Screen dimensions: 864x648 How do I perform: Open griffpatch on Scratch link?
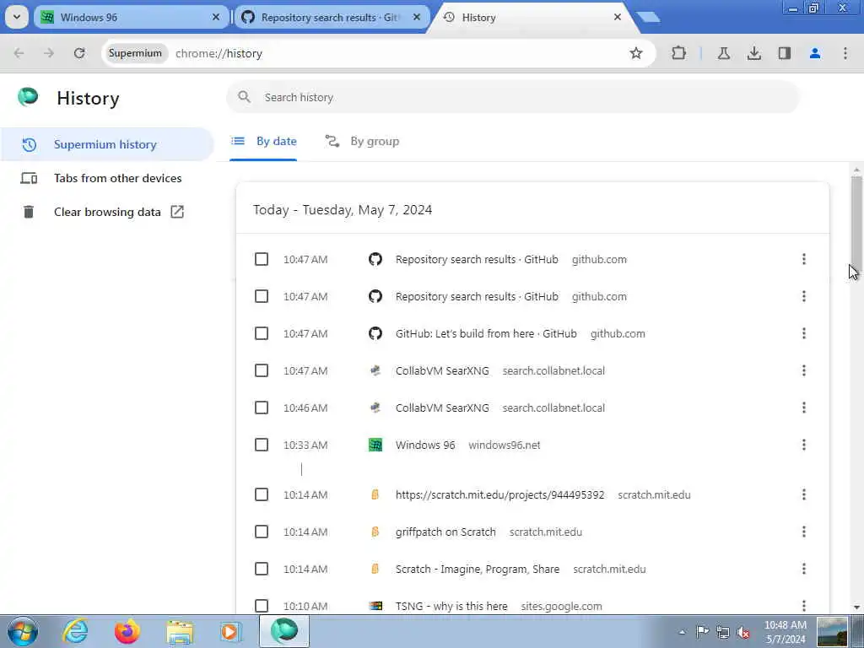click(445, 532)
